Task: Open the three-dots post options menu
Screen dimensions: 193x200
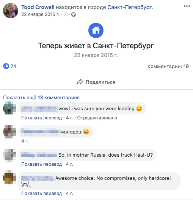Action: (x=187, y=6)
